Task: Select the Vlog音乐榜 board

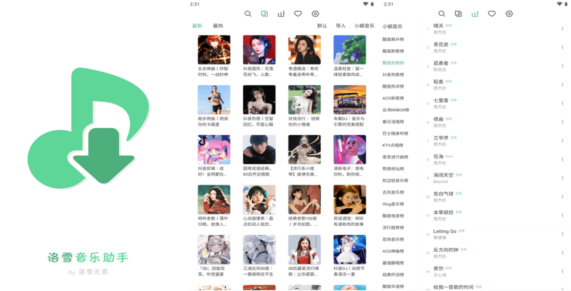Action: point(393,204)
